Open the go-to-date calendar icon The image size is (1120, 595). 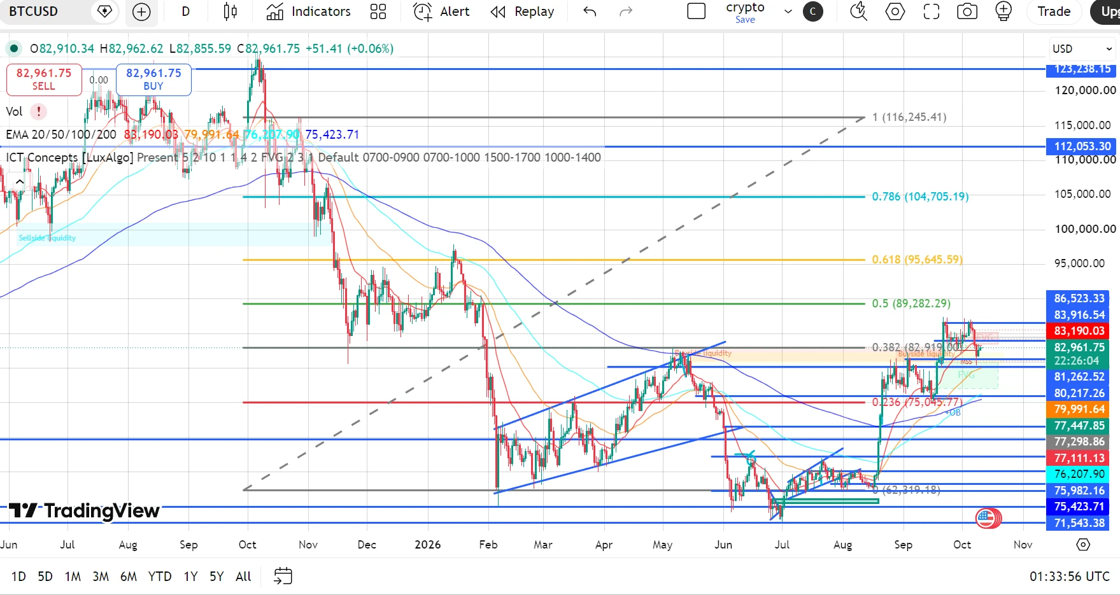pos(283,577)
